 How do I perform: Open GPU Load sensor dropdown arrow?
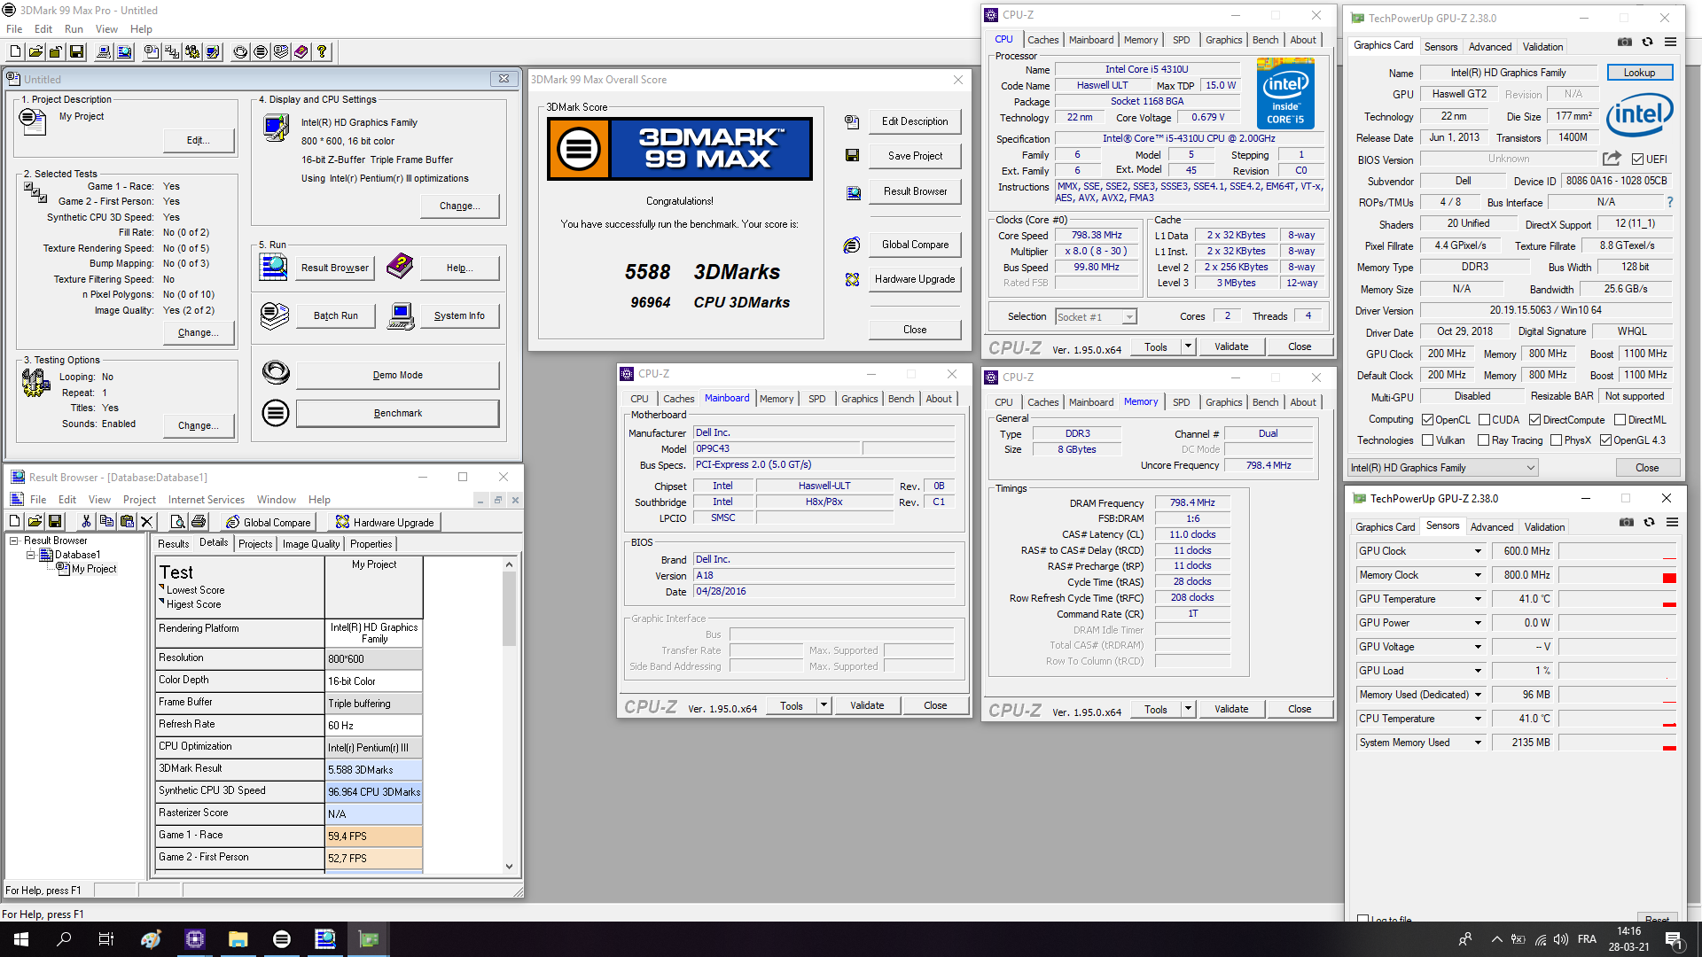pos(1478,671)
